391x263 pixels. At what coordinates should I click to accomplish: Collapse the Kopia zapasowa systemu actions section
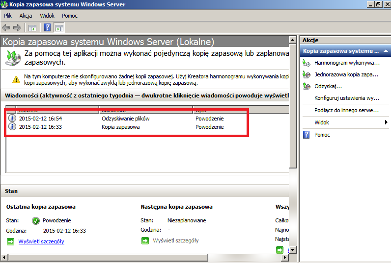pos(386,51)
